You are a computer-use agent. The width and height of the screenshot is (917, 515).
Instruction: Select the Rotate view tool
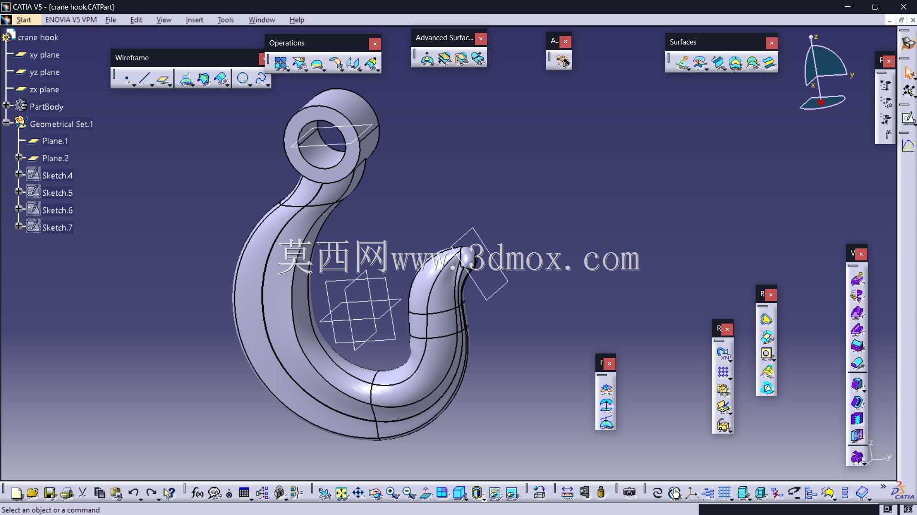pos(376,493)
